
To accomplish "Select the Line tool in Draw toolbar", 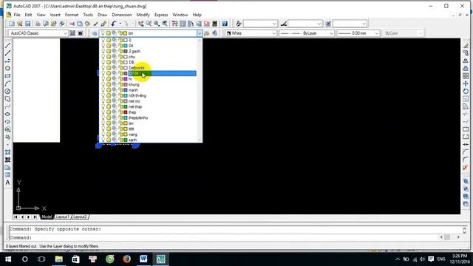I will [8, 45].
